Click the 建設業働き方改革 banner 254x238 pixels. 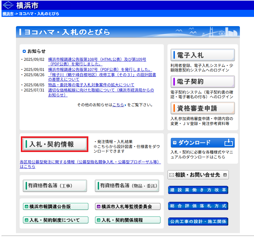coord(198,190)
